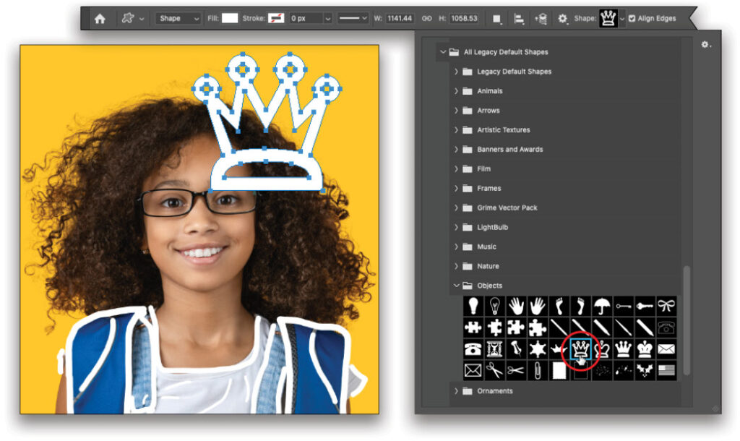Screen dimensions: 740x441
Task: Pick the solid telephone shape beside the hourglass
Action: point(473,349)
